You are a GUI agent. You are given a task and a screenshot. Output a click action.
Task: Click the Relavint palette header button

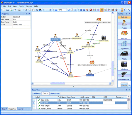pos(124,17)
